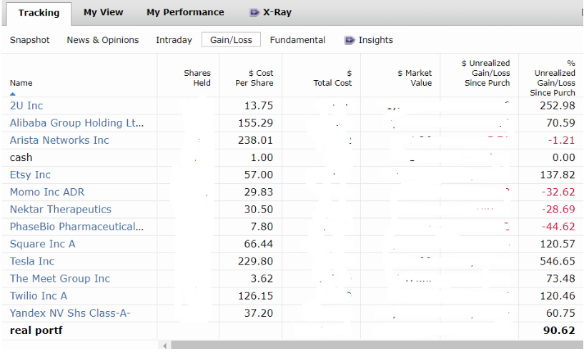Image resolution: width=584 pixels, height=349 pixels.
Task: Click Alibaba percent gain 70.59
Action: pos(560,123)
